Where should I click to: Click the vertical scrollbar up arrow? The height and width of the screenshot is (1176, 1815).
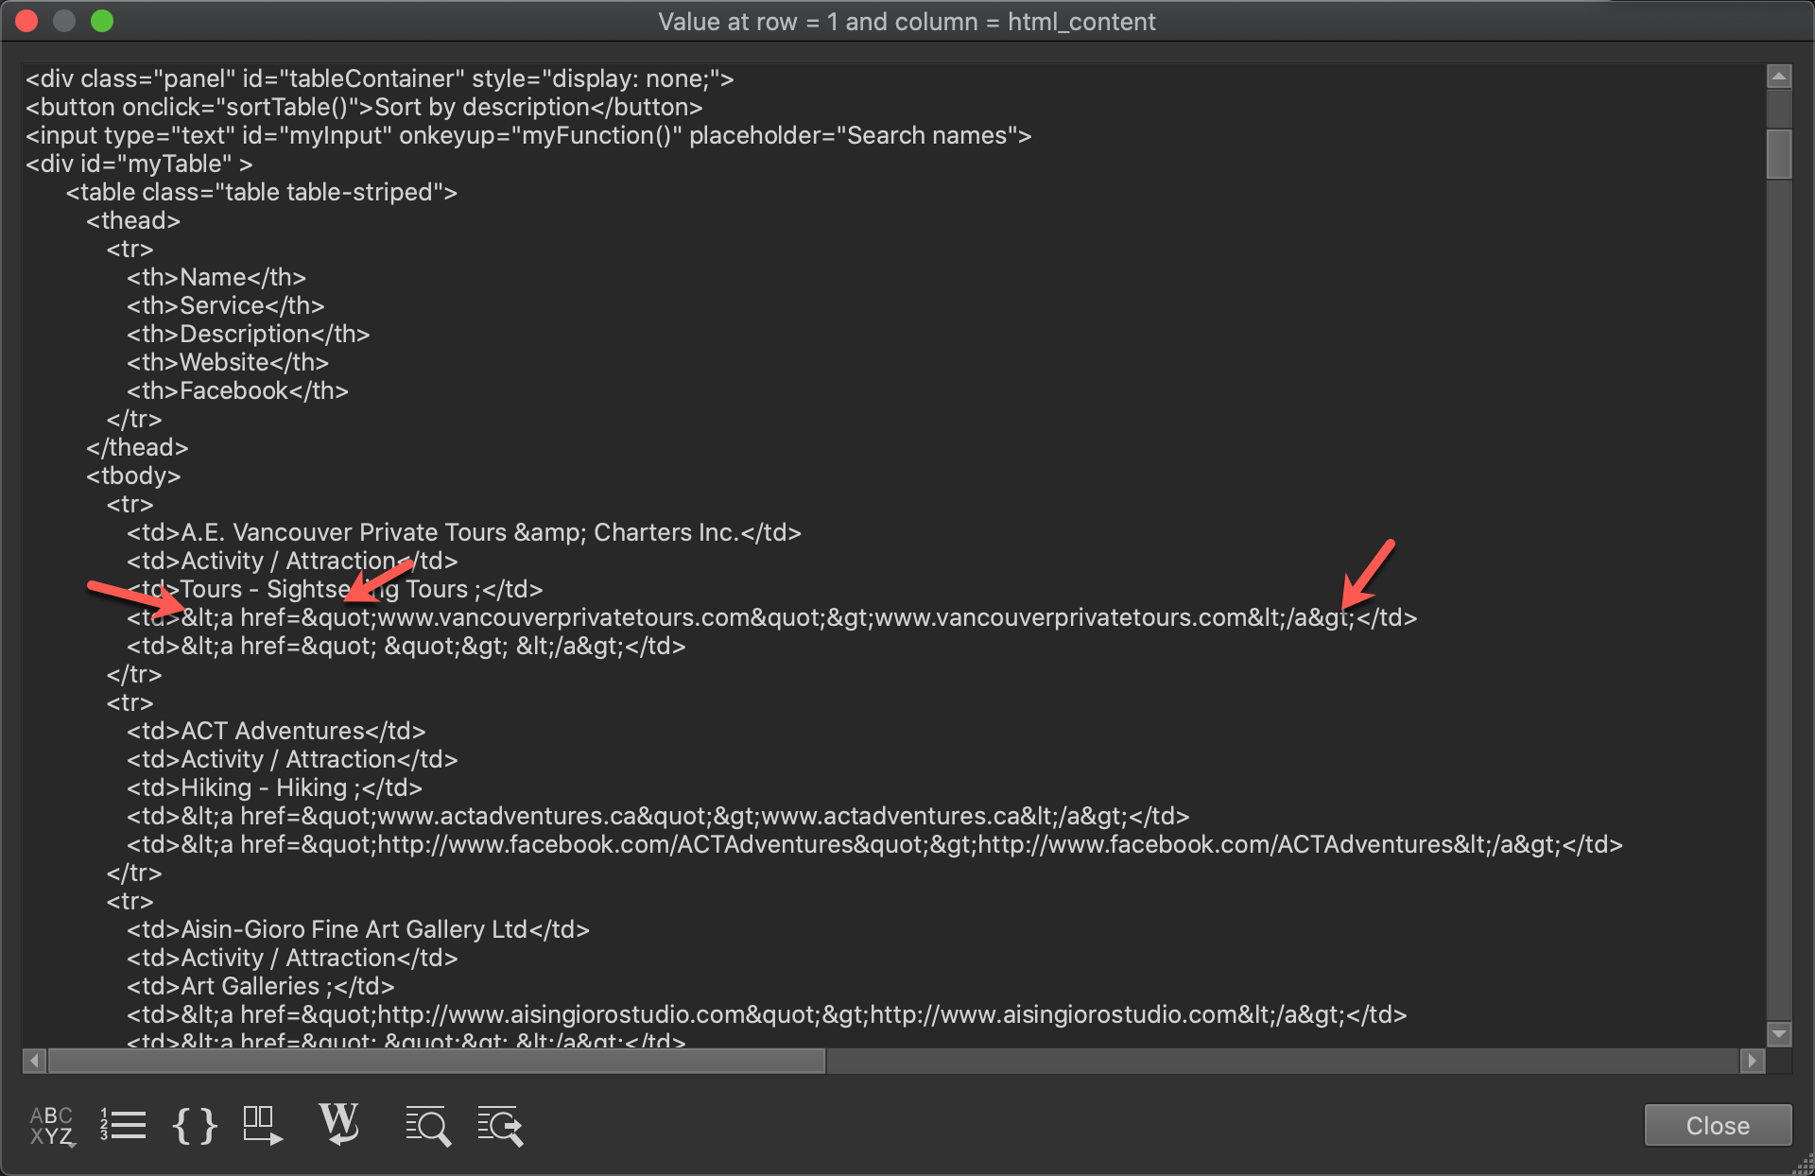(1778, 77)
